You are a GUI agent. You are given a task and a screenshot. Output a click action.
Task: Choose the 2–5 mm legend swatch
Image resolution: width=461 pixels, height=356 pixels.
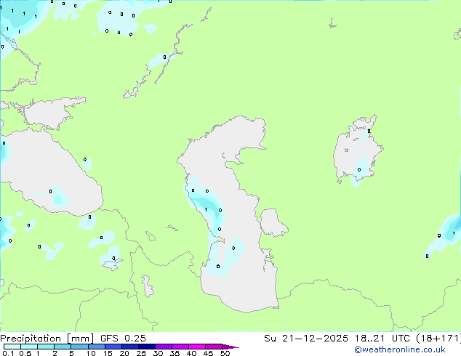pos(63,347)
